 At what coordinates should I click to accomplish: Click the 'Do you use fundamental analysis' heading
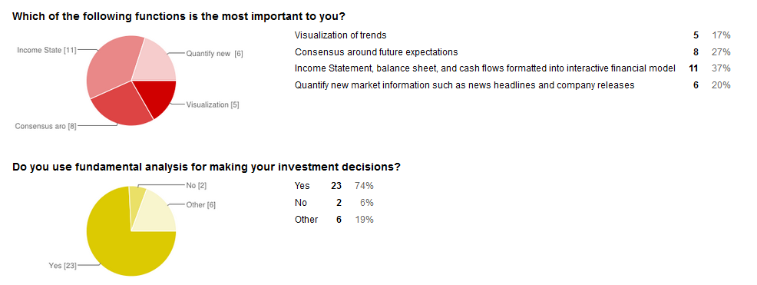[207, 167]
